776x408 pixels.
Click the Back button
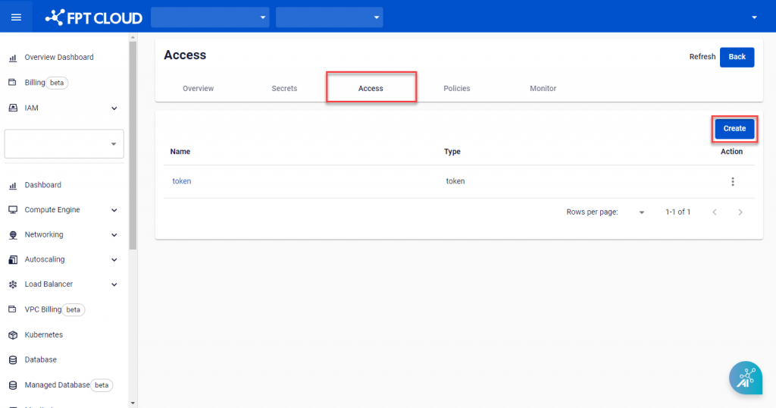pos(737,57)
